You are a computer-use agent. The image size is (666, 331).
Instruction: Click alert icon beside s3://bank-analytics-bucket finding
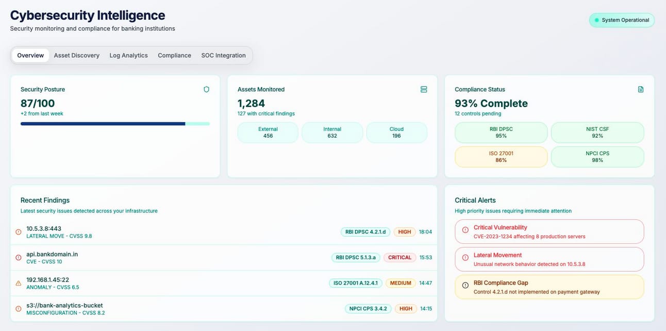(19, 309)
